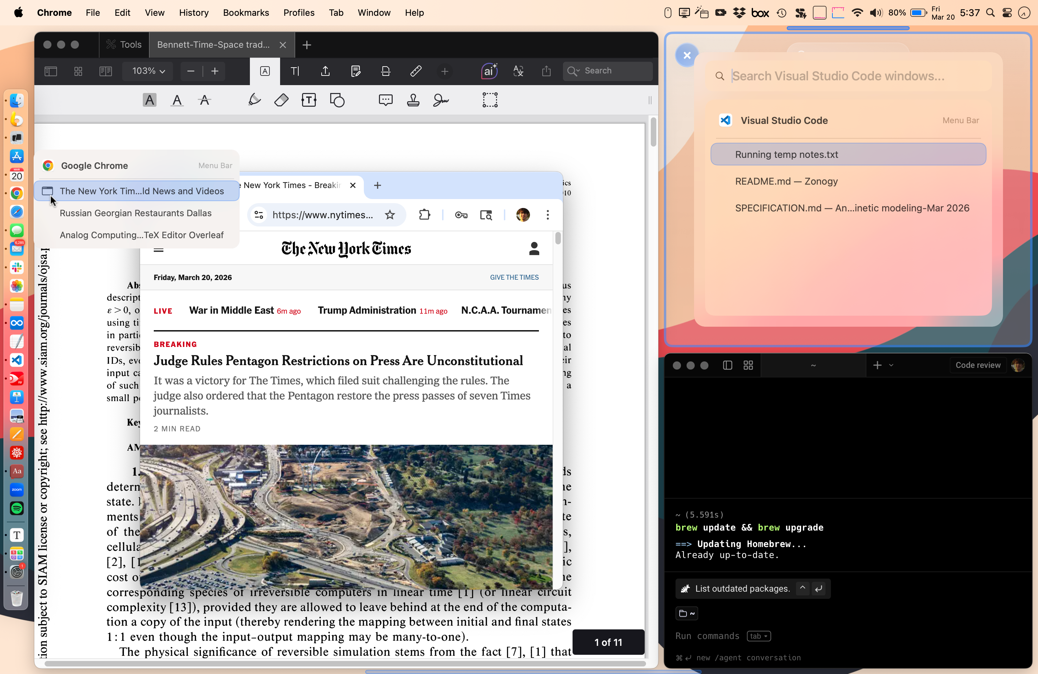1038x674 pixels.
Task: Pick the stamp annotation tool
Action: coord(413,100)
